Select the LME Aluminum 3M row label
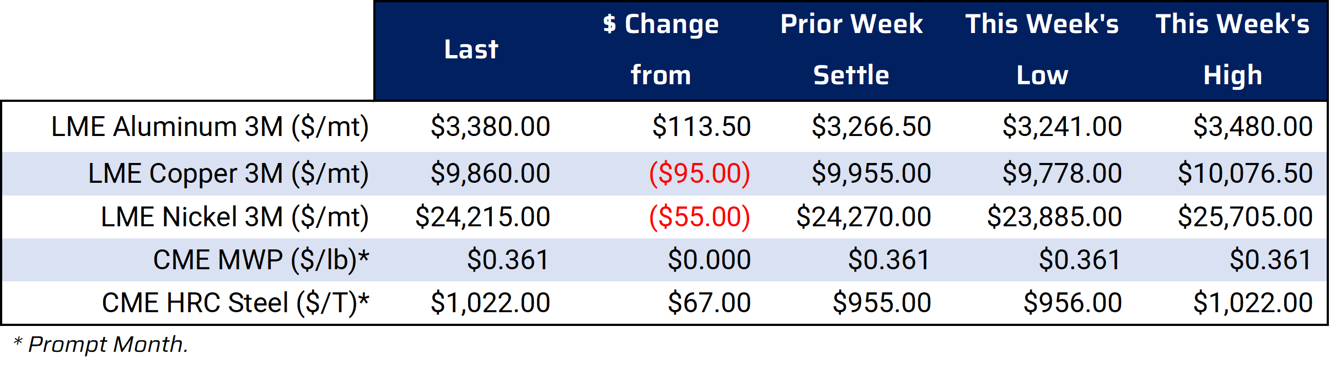 point(210,127)
